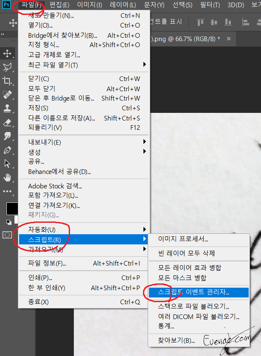Choose 스택으로 파일 불러오기... entry
Image resolution: width=261 pixels, height=356 pixels.
(199, 306)
